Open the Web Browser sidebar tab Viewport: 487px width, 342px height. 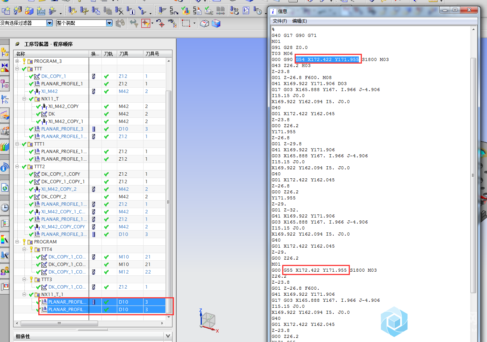[x=5, y=187]
